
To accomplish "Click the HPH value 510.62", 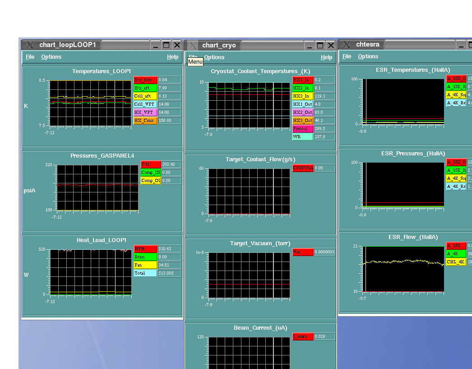I will (170, 249).
